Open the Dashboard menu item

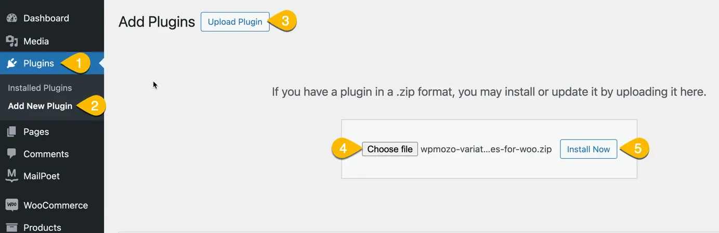(x=46, y=18)
